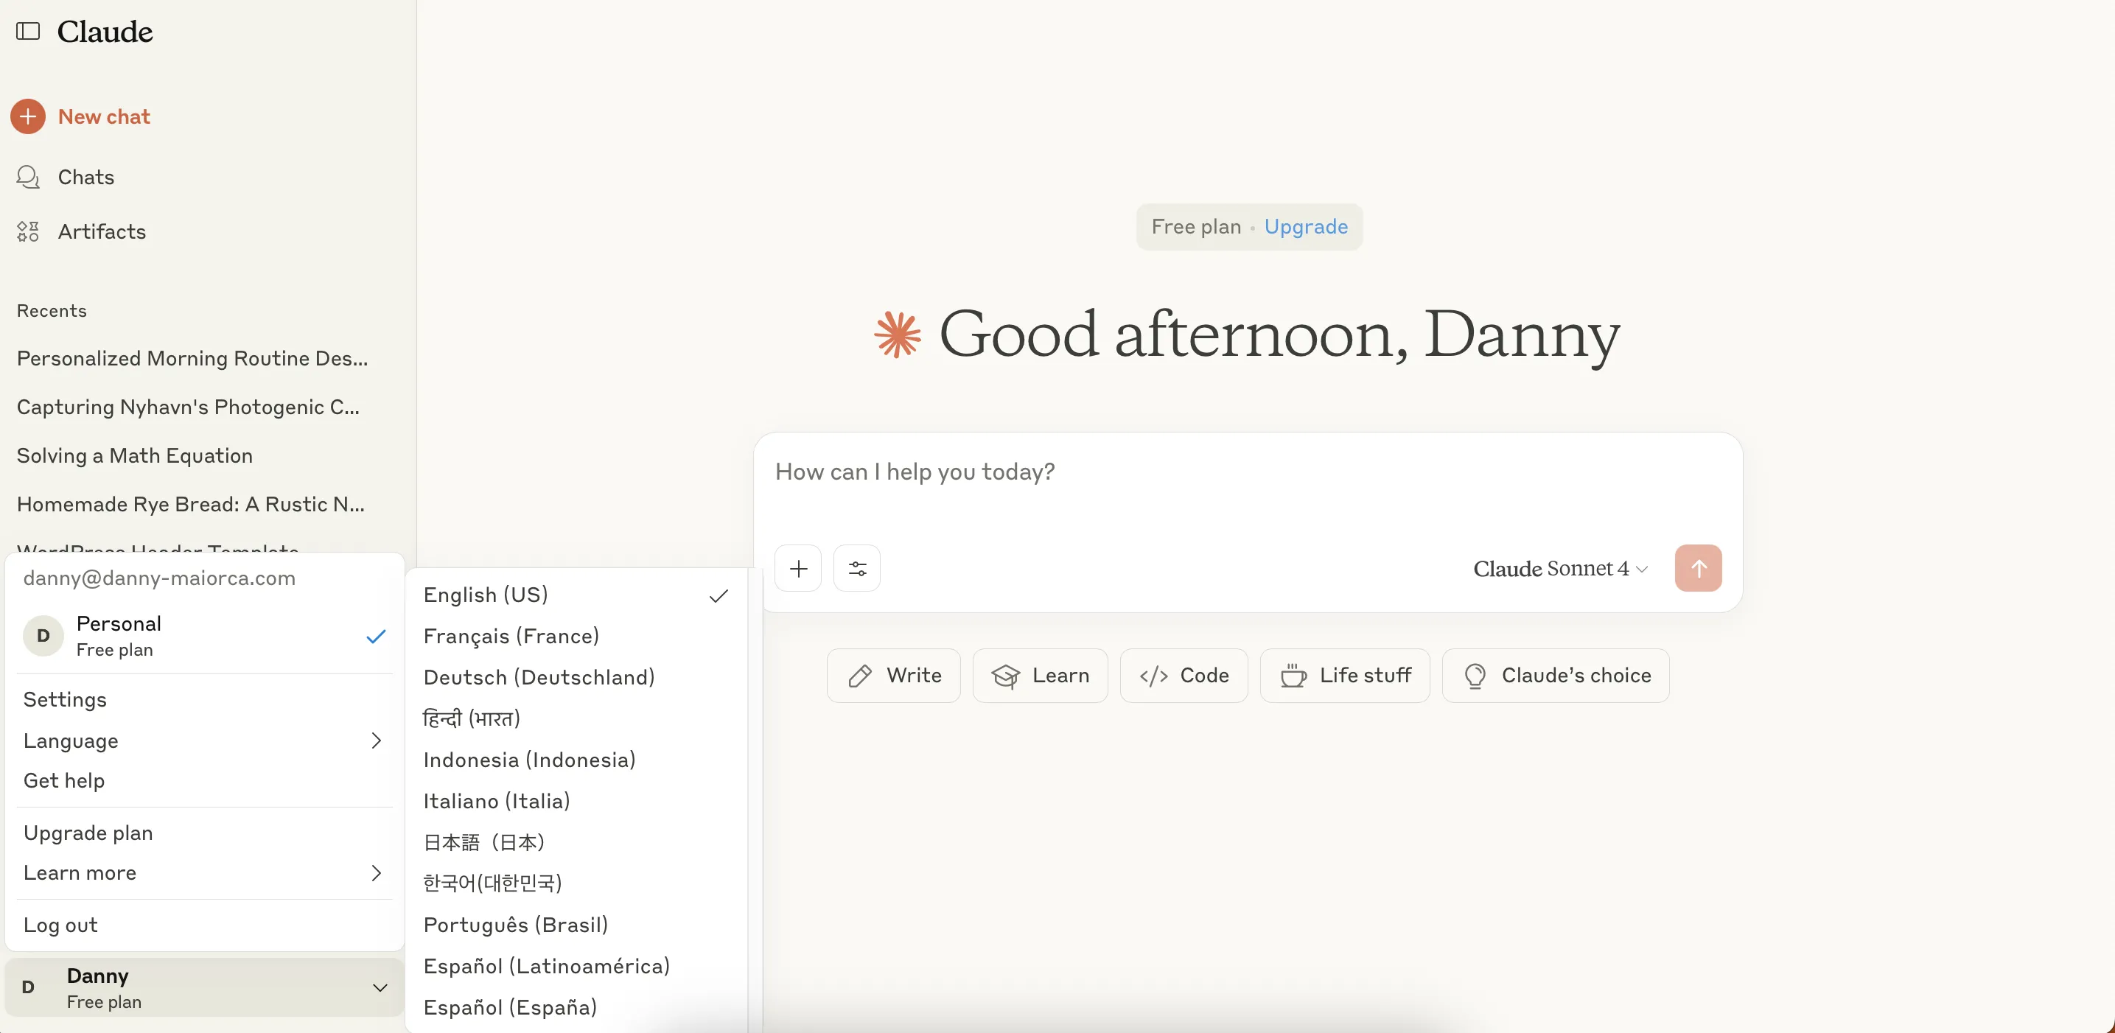The width and height of the screenshot is (2115, 1033).
Task: Select Français (France) language
Action: [x=576, y=637]
